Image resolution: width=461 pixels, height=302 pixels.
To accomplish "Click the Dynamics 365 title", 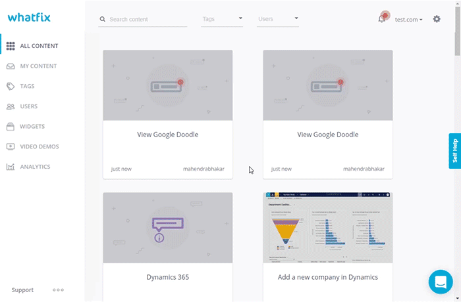I will tap(167, 277).
